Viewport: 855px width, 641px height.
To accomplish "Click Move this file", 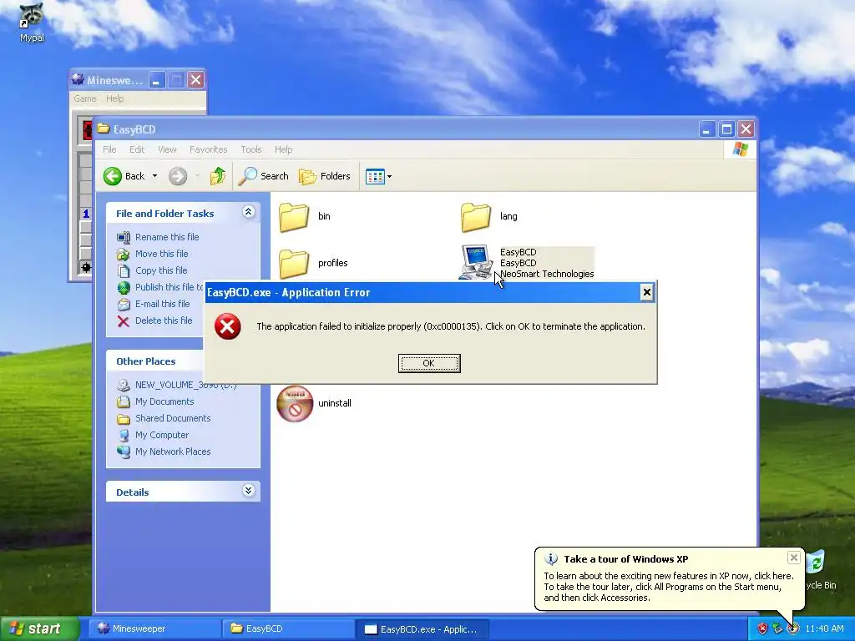I will 161,254.
